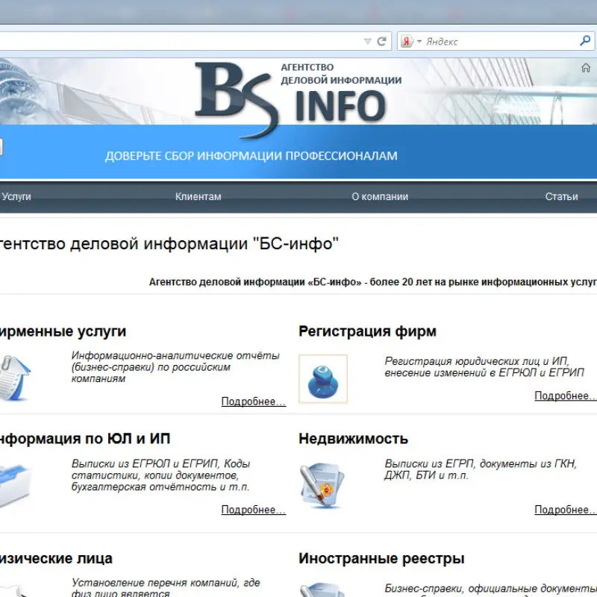The image size is (597, 597).
Task: Open the Услуги menu item
Action: tap(16, 196)
